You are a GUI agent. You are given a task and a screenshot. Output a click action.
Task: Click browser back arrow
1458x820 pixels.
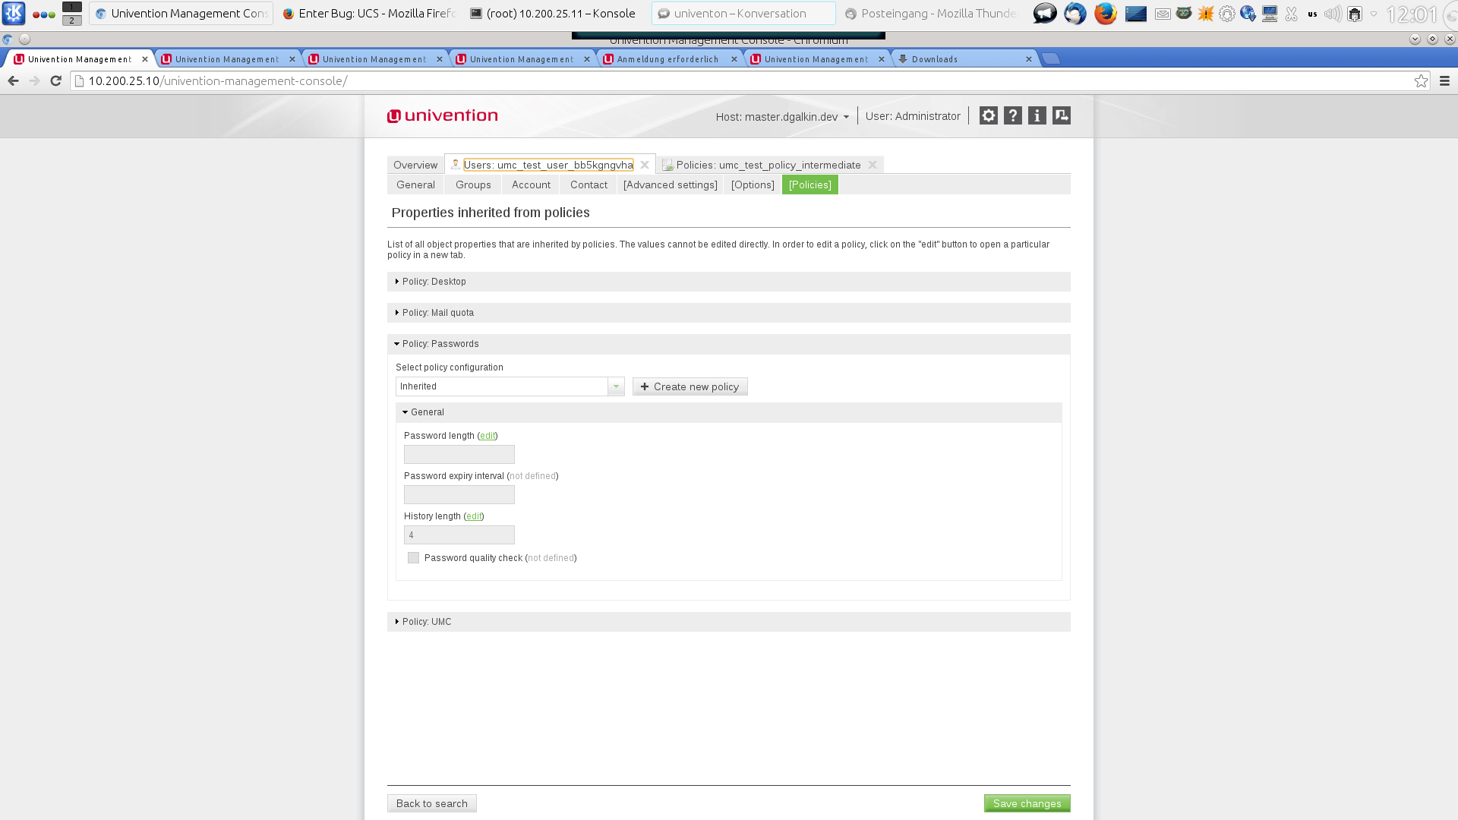pyautogui.click(x=14, y=80)
